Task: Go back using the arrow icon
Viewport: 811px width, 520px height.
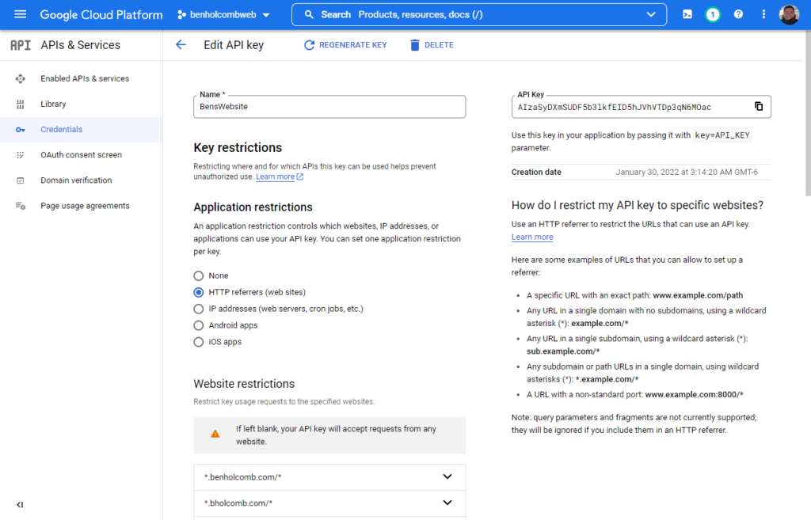Action: pos(181,45)
